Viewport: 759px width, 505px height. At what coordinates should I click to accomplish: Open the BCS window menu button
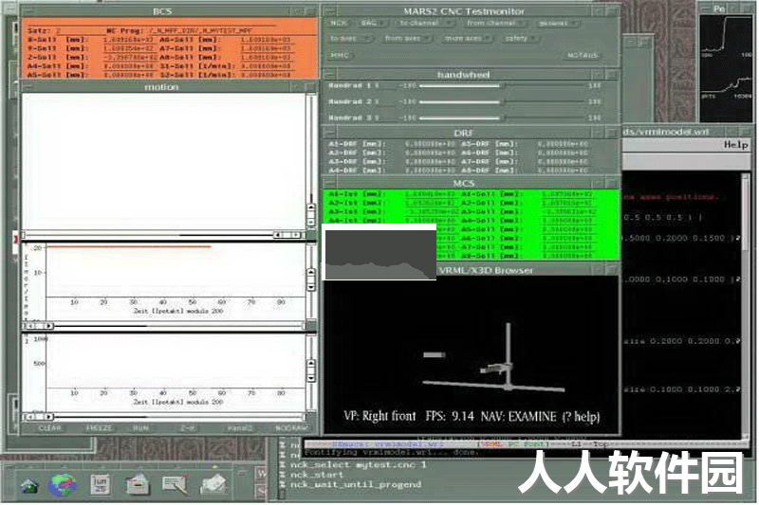[x=28, y=11]
